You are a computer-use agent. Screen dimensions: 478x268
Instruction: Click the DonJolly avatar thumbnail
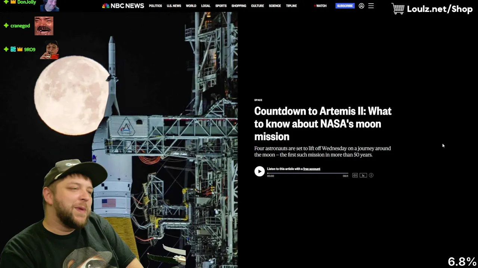tap(49, 6)
